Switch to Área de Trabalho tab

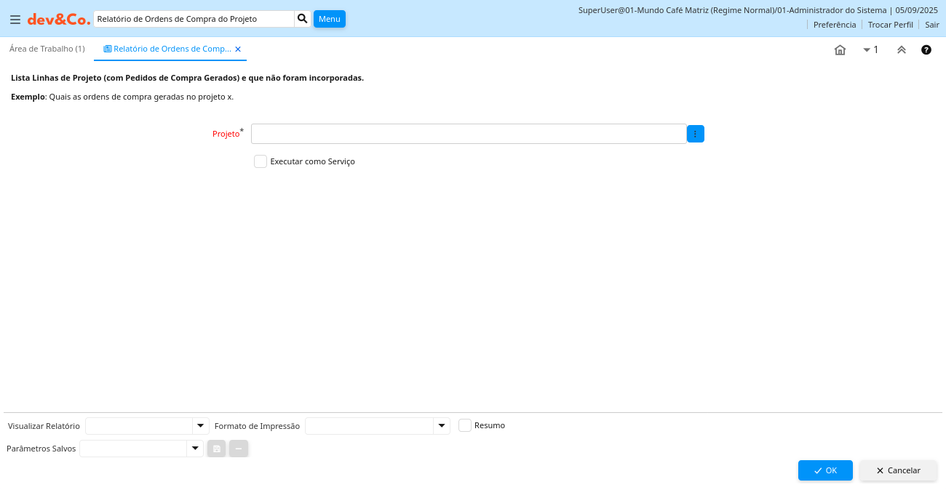coord(47,49)
